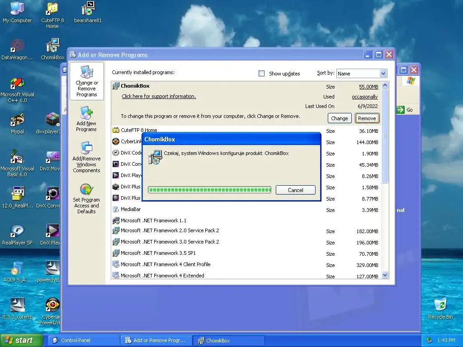This screenshot has height=347, width=463.
Task: Click the Change button for ChomikBox
Action: point(340,118)
